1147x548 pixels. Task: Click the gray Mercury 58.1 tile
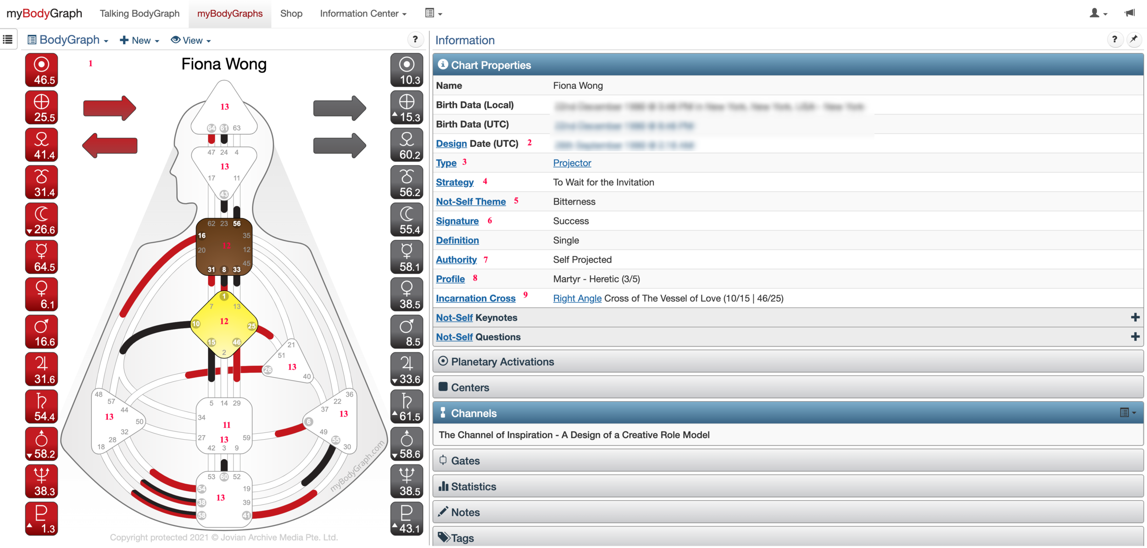pyautogui.click(x=406, y=257)
